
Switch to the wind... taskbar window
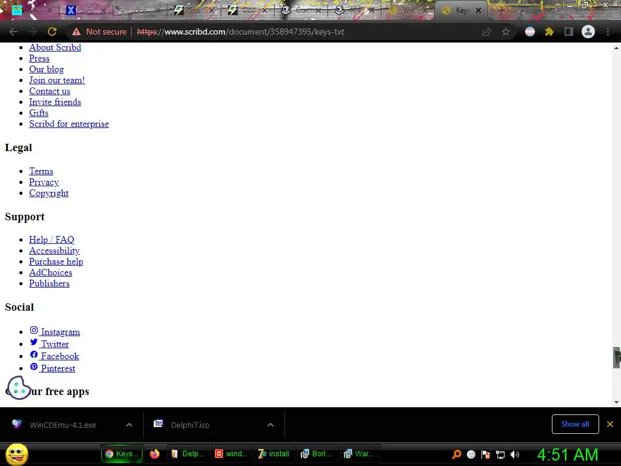pyautogui.click(x=231, y=454)
